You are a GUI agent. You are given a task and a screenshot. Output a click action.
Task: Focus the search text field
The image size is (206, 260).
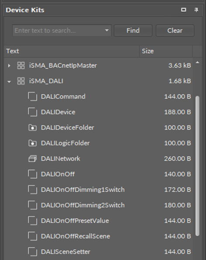(x=58, y=31)
